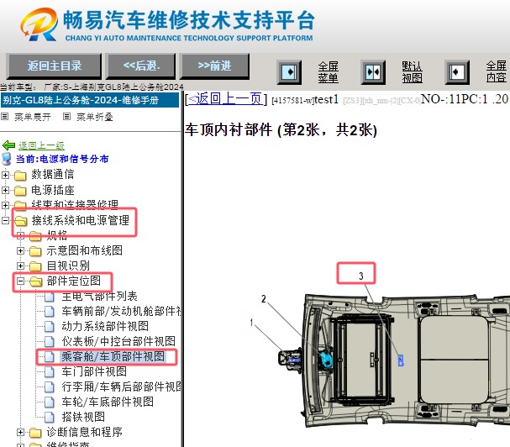The width and height of the screenshot is (510, 447).
Task: Expand the 目视识别 folder
Action: point(20,266)
